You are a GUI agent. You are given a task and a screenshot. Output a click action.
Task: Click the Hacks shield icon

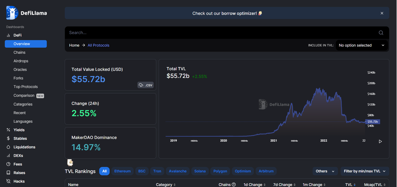[8, 181]
